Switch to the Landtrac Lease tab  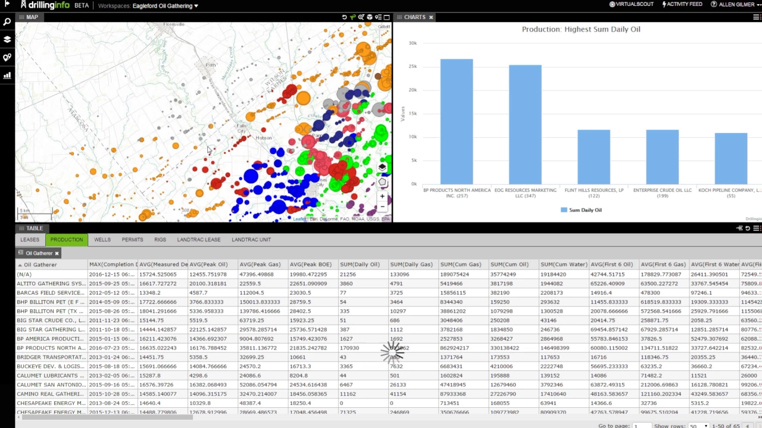199,240
